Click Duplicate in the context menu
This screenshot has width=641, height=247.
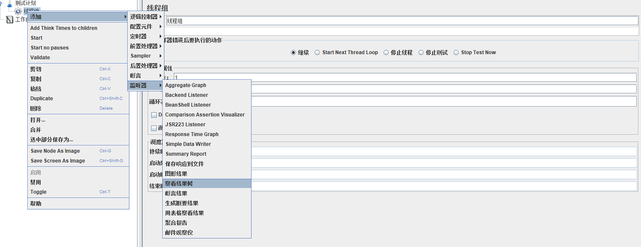(78, 99)
